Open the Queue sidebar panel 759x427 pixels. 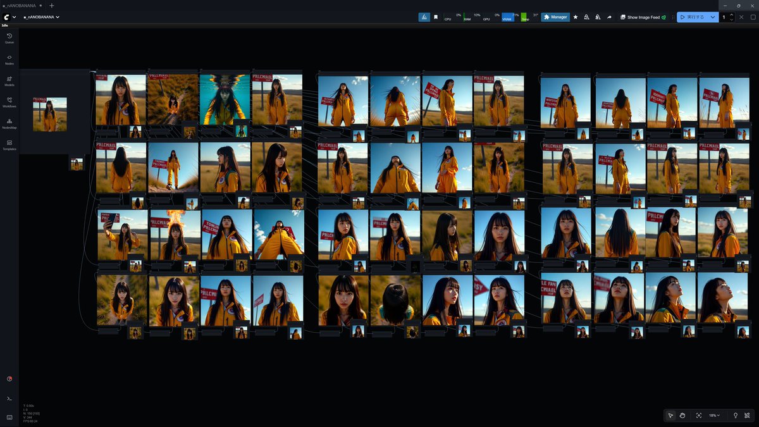pos(9,38)
